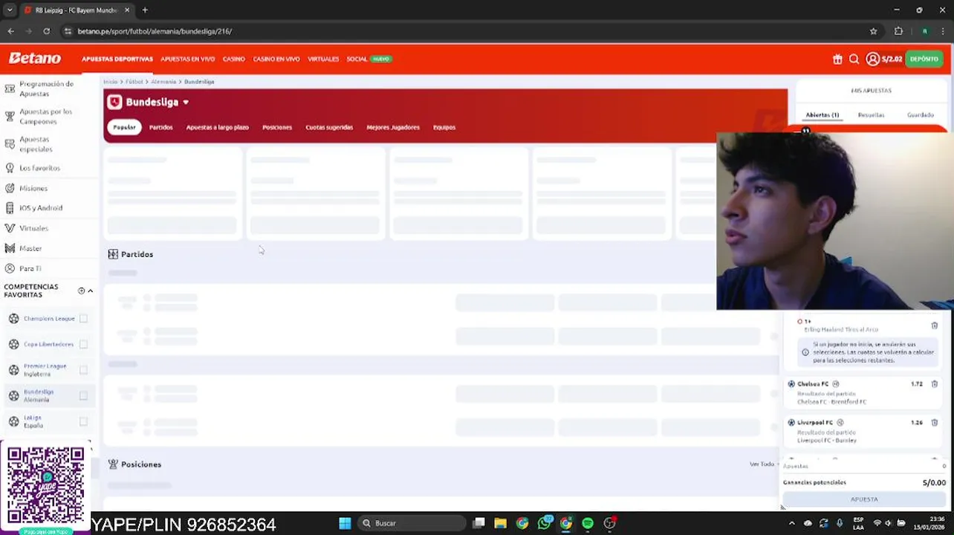954x535 pixels.
Task: Open WhatsApp from the taskbar
Action: click(545, 523)
